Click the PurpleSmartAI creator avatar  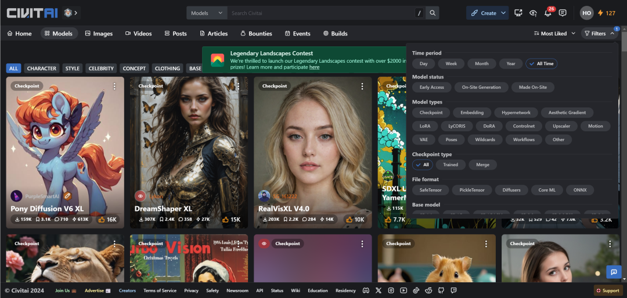pyautogui.click(x=16, y=196)
